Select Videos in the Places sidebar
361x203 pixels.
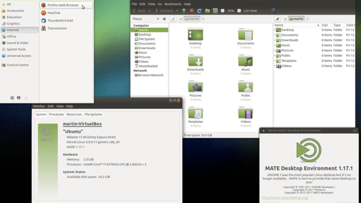click(x=143, y=61)
